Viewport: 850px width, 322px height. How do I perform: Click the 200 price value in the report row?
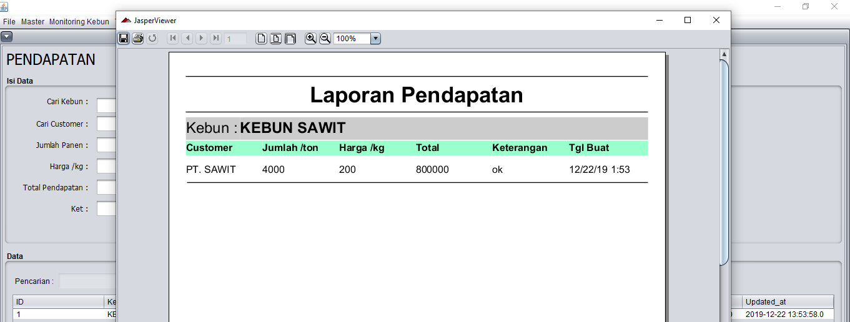[x=347, y=170]
